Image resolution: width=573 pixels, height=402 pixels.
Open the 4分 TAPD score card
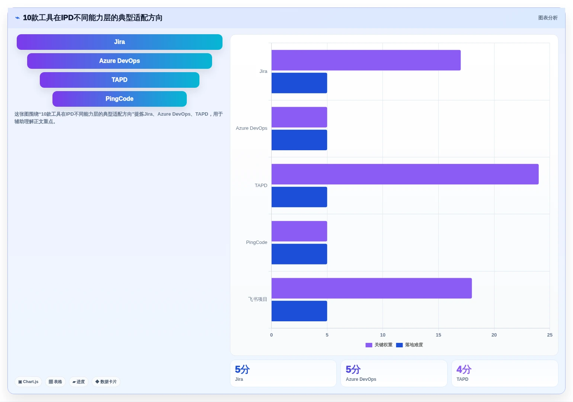(505, 373)
